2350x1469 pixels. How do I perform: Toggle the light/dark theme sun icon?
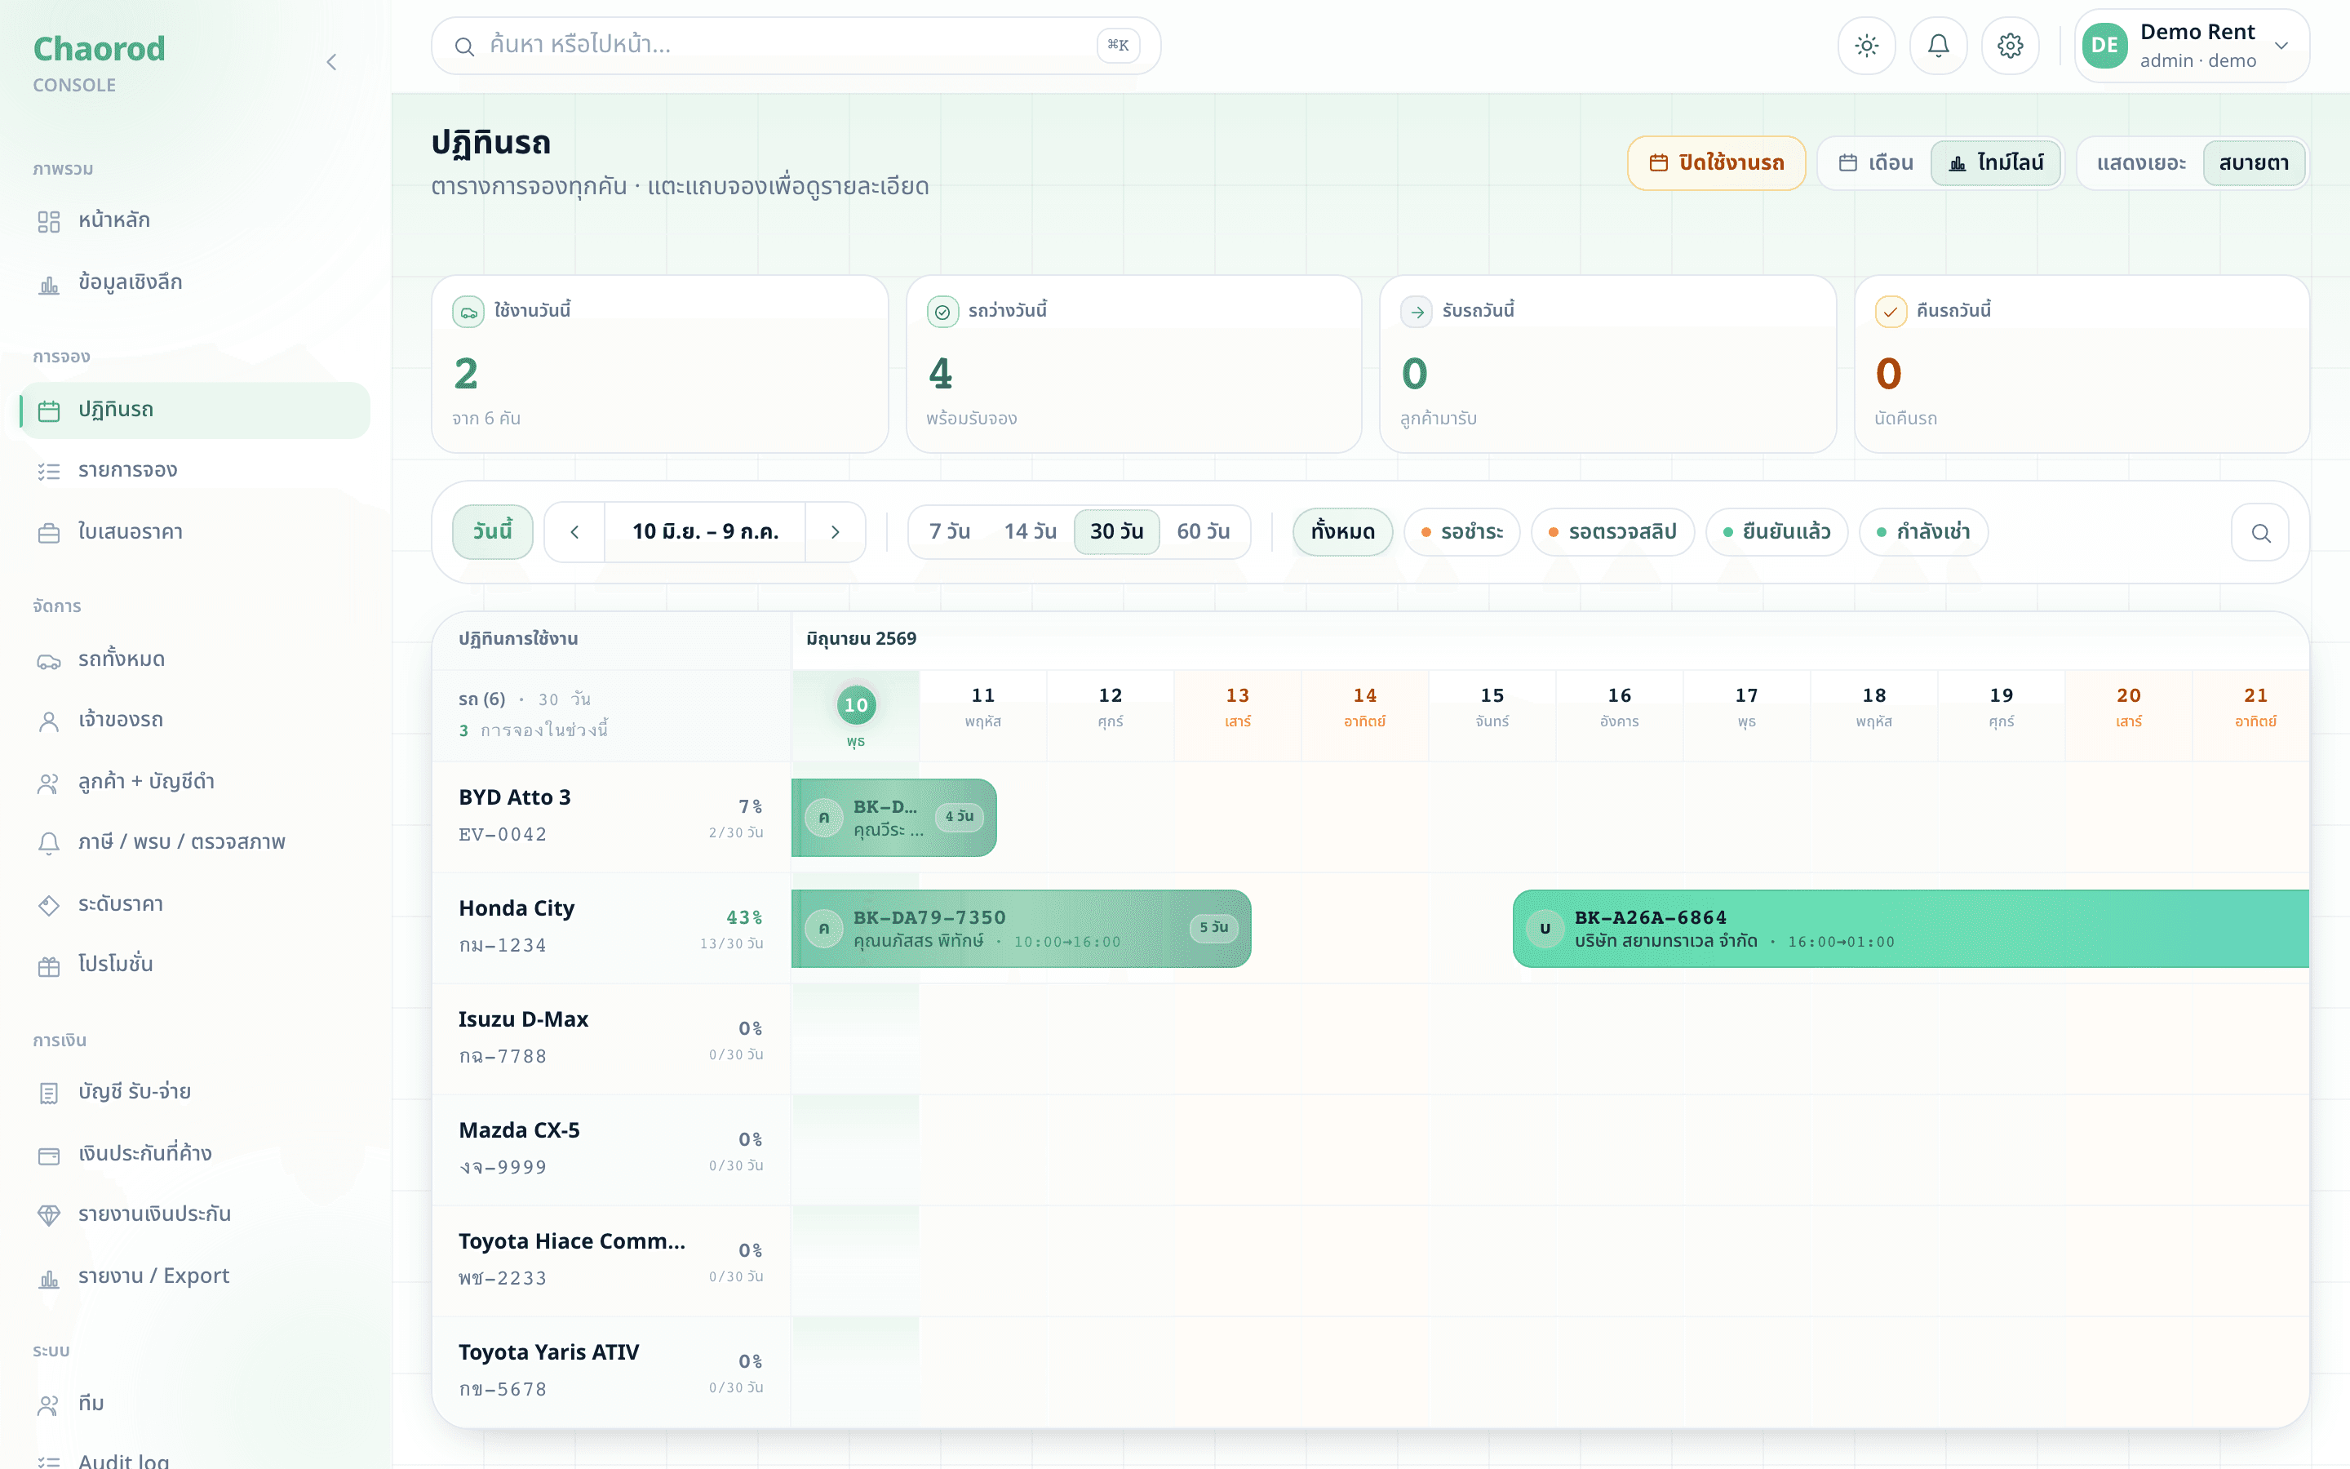1866,46
